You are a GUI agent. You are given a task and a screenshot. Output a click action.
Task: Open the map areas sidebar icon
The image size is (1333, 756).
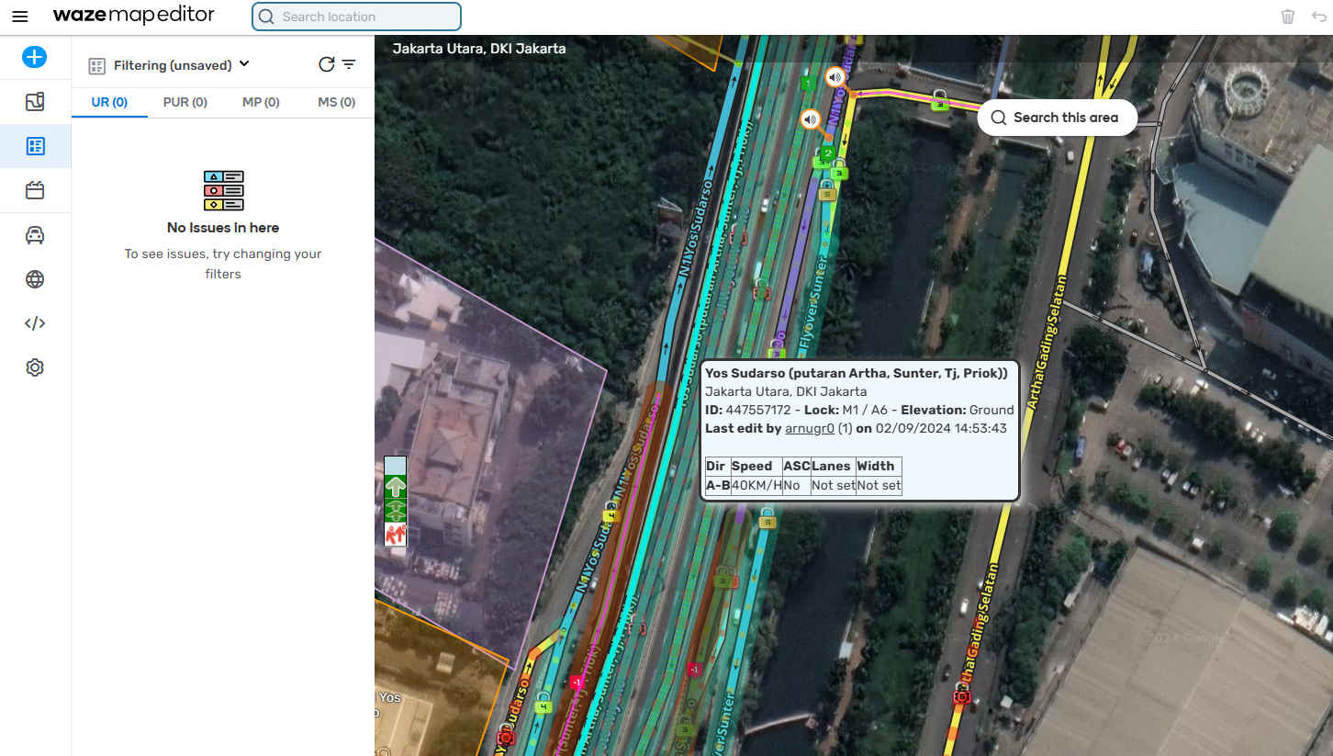click(x=35, y=102)
